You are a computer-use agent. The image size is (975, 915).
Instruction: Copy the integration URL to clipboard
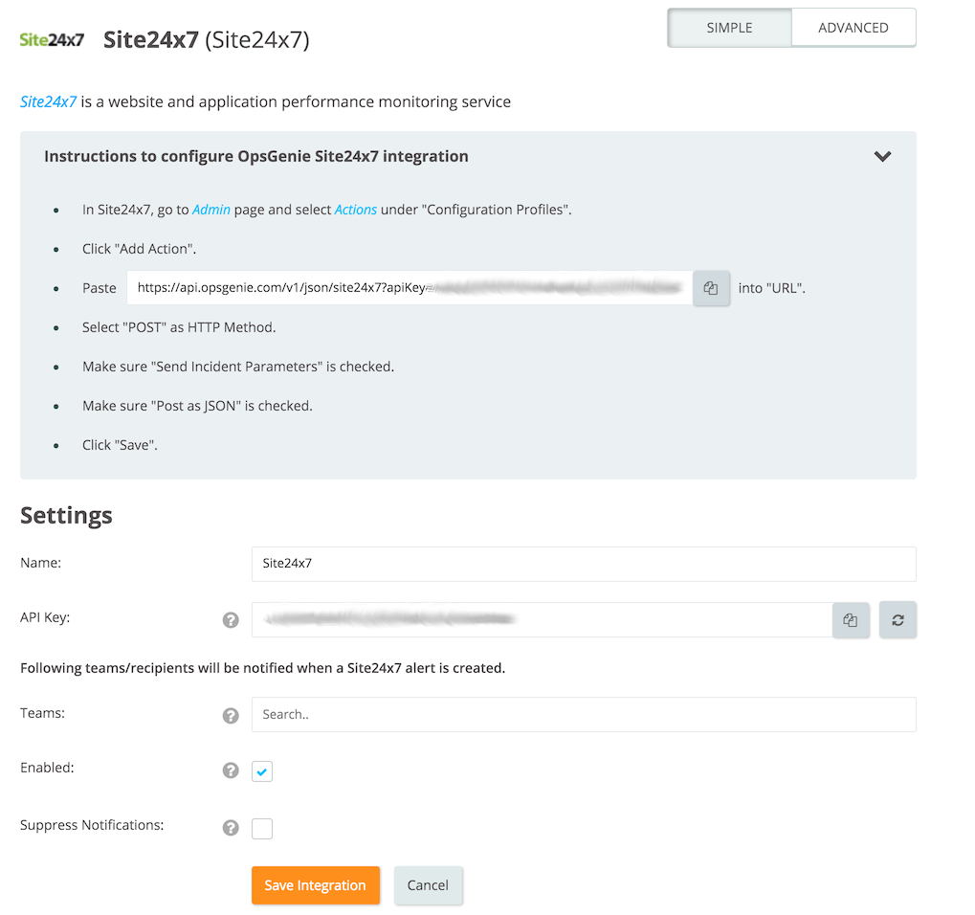coord(711,288)
